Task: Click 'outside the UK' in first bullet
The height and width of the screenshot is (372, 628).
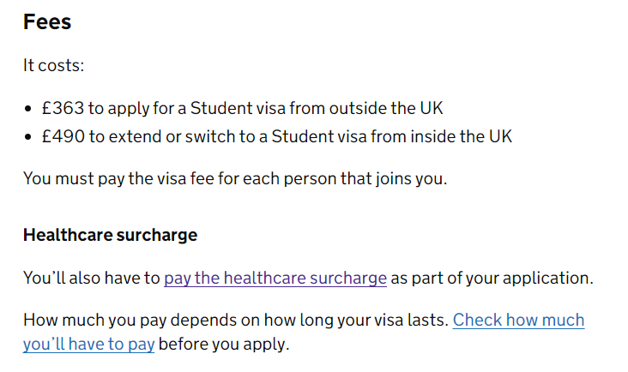Action: pyautogui.click(x=386, y=108)
